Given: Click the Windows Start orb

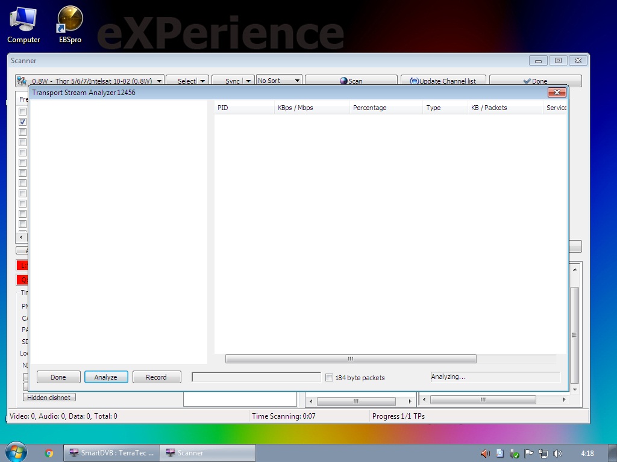Looking at the screenshot, I should [x=16, y=452].
